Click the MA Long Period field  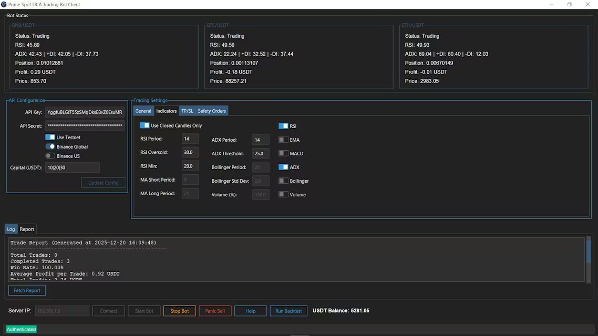[x=190, y=194]
